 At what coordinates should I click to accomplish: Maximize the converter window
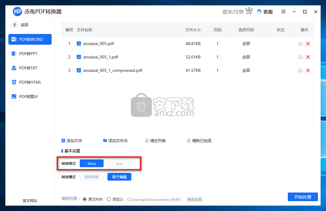[x=305, y=12]
